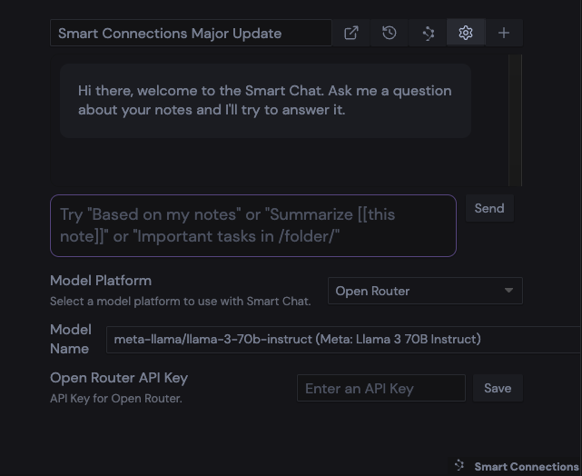Click Smart Connections status bar icon

click(459, 466)
